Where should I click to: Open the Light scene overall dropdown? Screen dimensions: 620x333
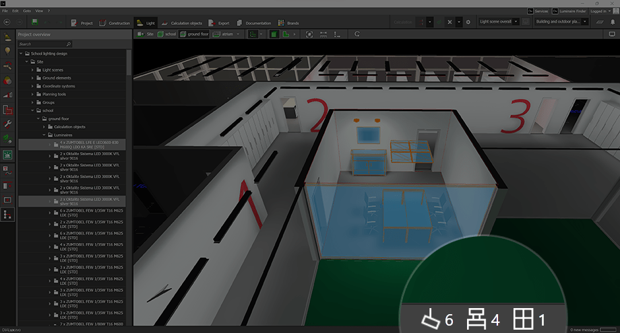(498, 22)
